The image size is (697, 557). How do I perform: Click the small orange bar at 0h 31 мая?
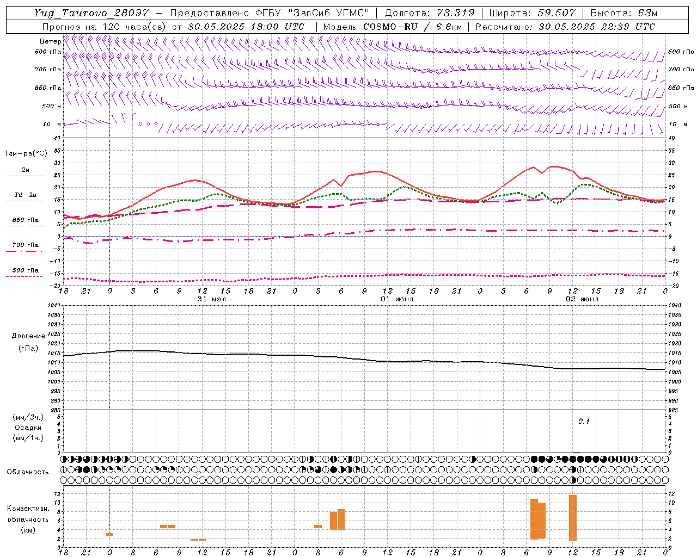pyautogui.click(x=109, y=534)
